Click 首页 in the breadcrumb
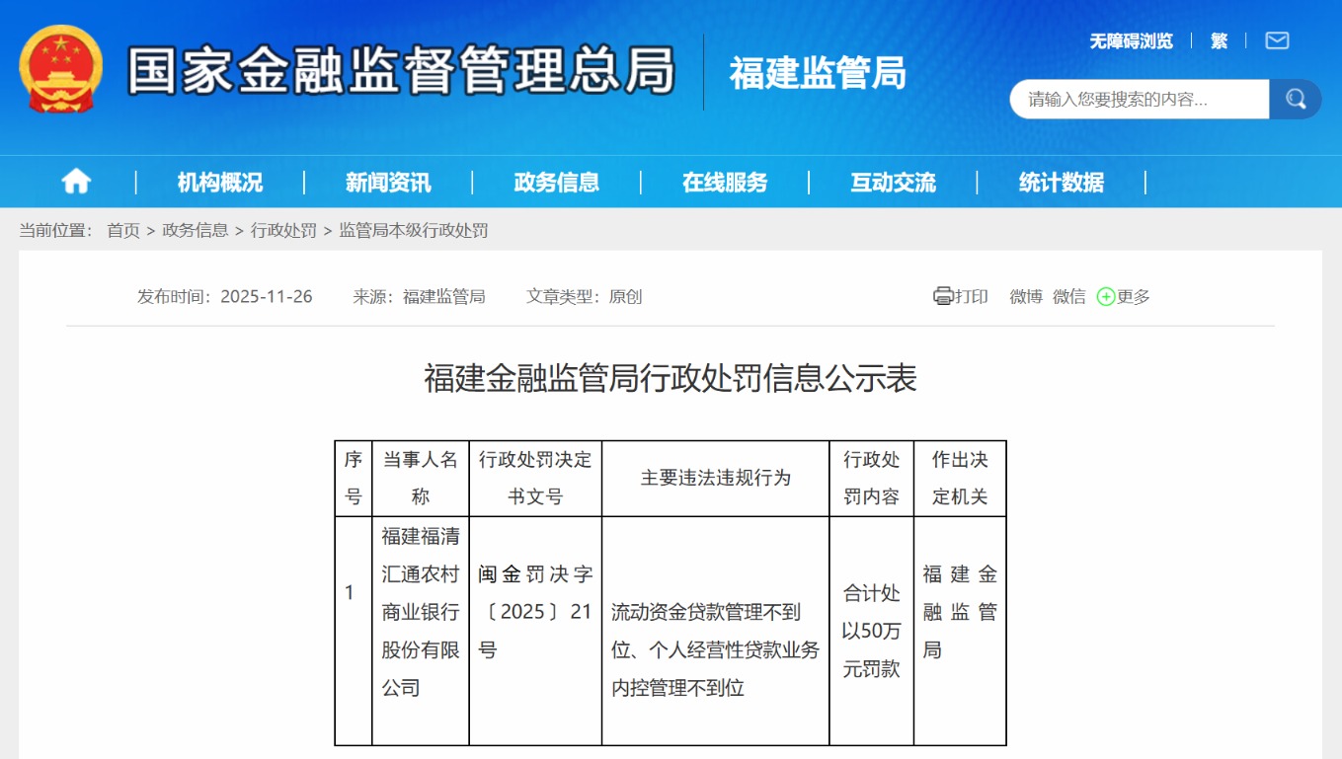The image size is (1342, 759). click(123, 230)
